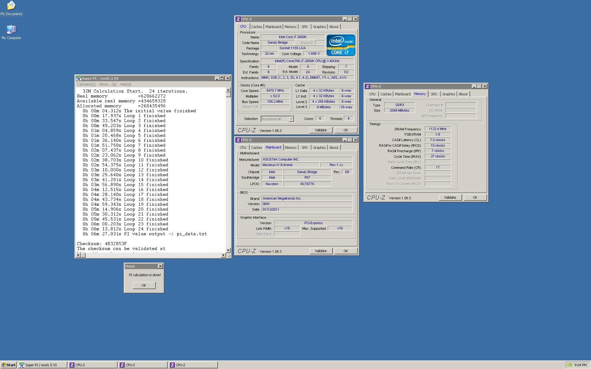Click the FSB:DRAM 1:8 field
Viewport: 591px width, 369px height.
438,134
